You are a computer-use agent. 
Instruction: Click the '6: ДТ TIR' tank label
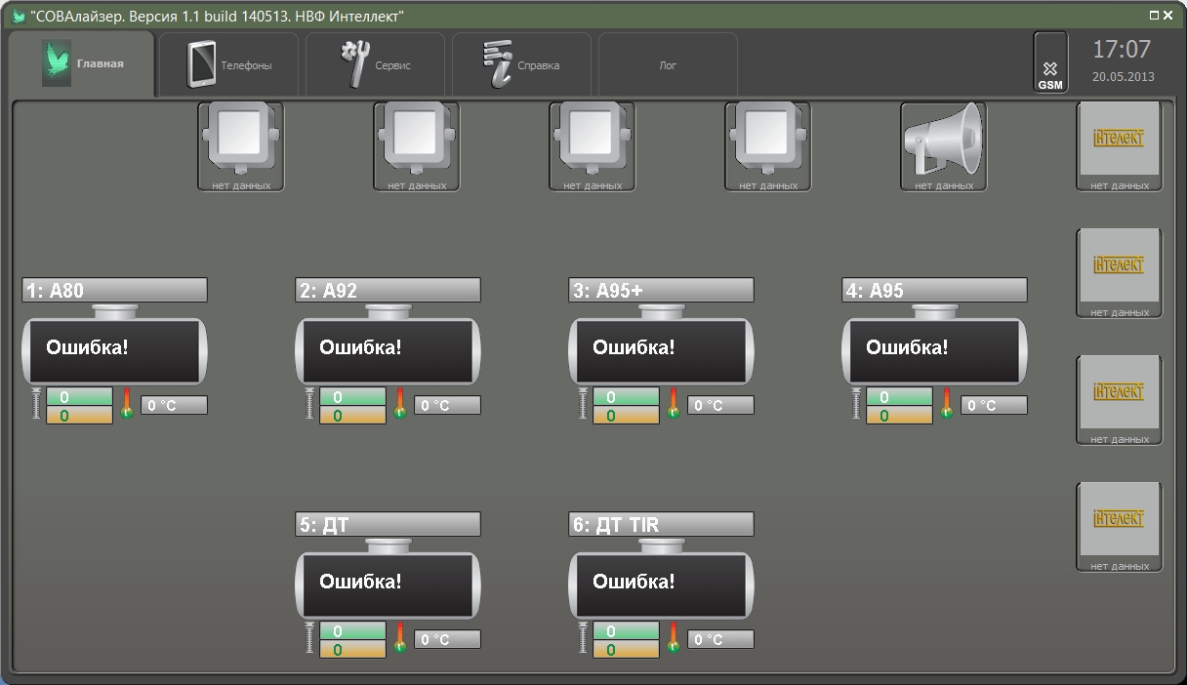click(x=662, y=524)
